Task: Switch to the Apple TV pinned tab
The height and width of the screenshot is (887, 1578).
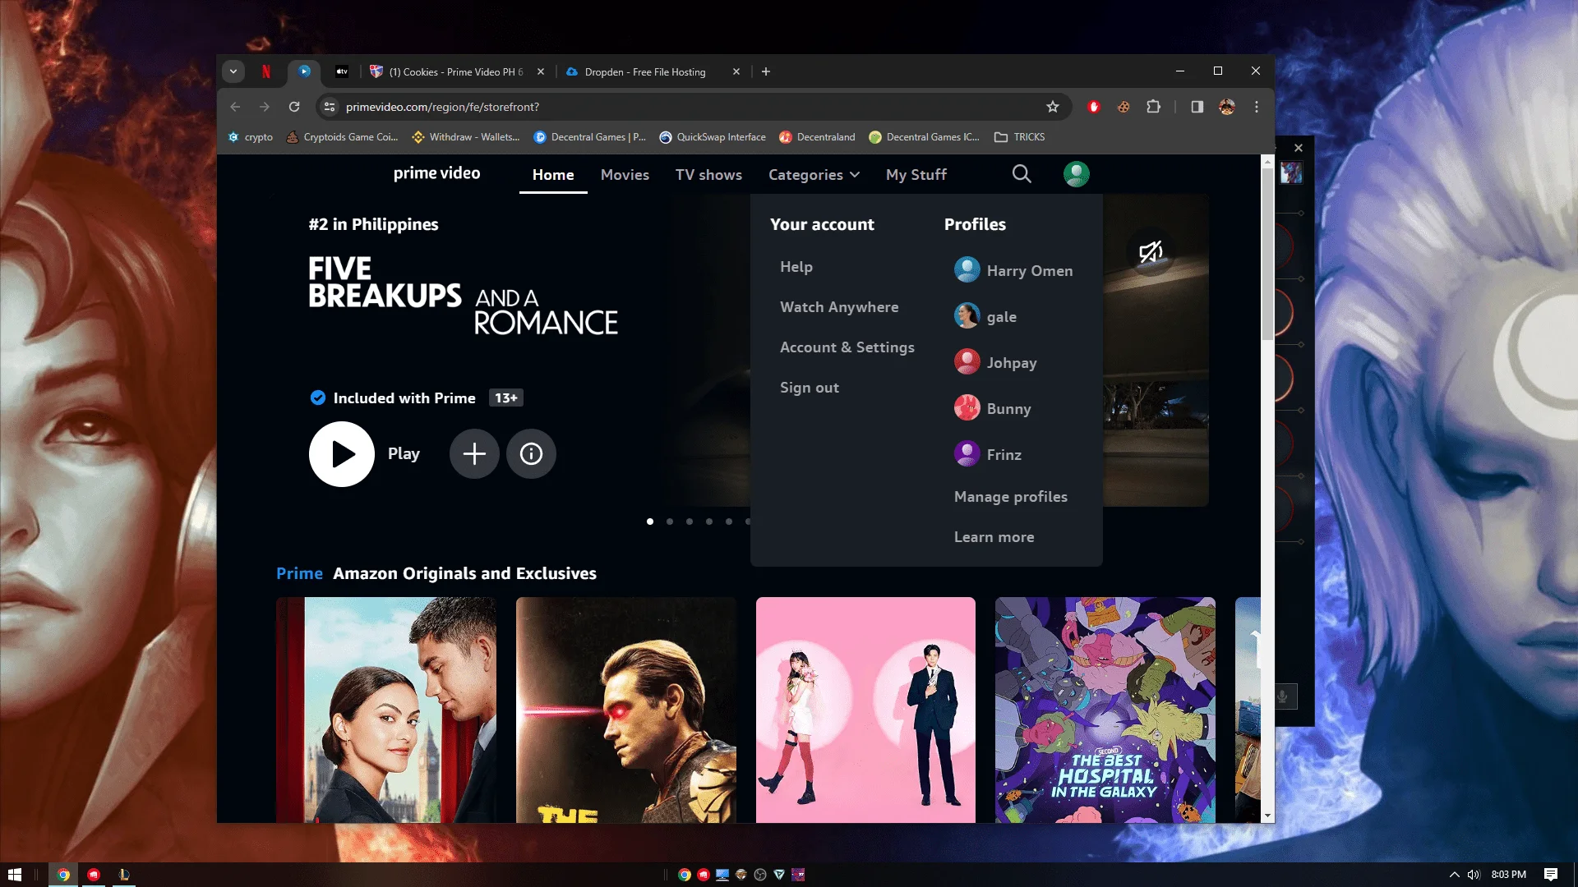Action: coord(342,71)
